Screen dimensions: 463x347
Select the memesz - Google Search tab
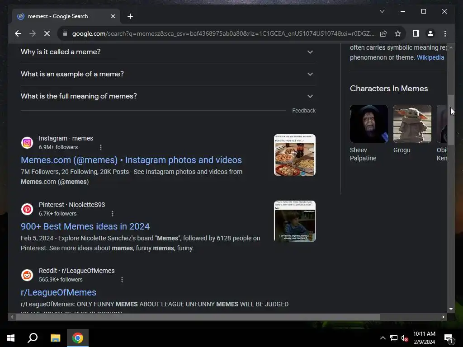click(66, 17)
